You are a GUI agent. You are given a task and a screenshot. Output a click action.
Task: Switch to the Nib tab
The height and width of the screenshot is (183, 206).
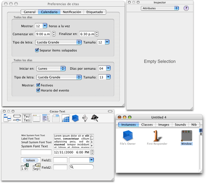194,125
